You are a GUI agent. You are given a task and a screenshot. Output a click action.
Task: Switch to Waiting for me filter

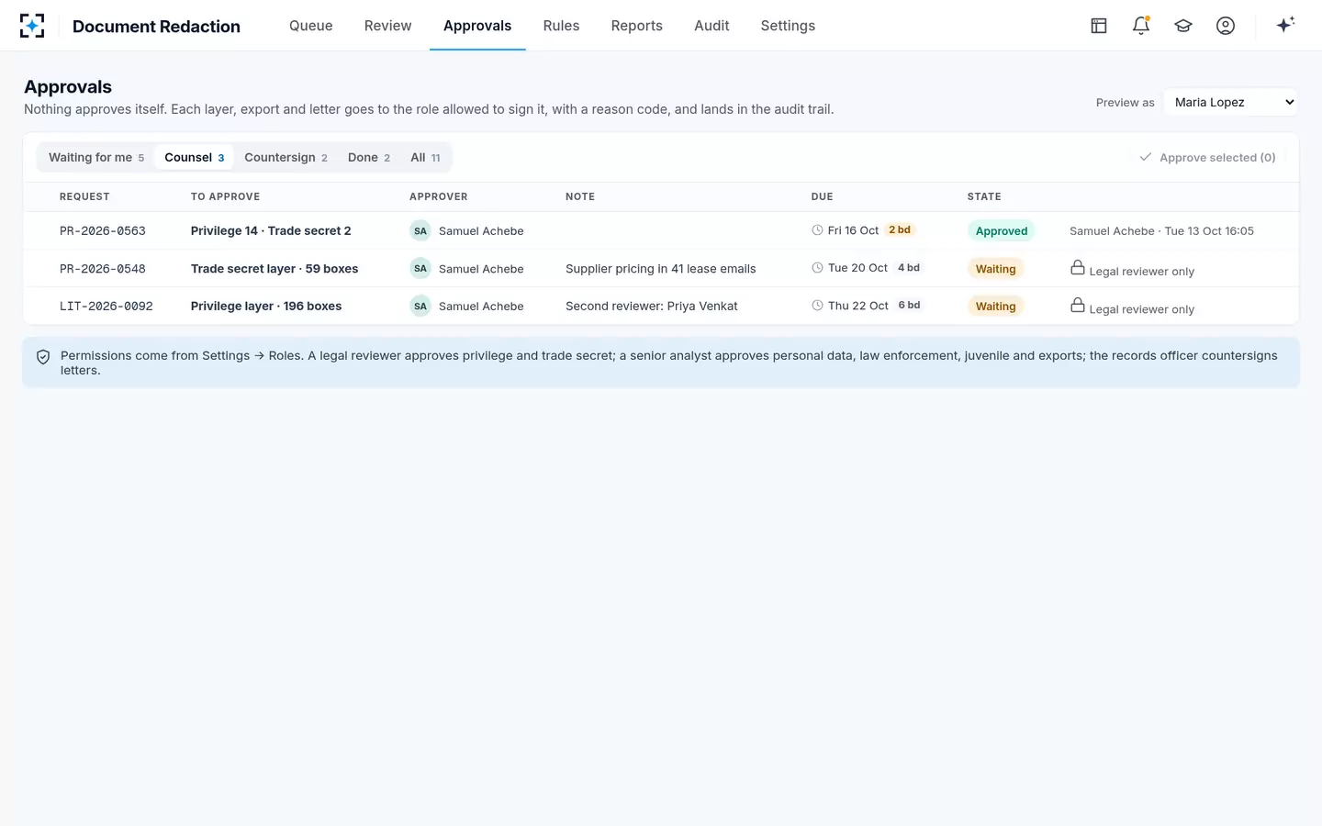point(95,158)
